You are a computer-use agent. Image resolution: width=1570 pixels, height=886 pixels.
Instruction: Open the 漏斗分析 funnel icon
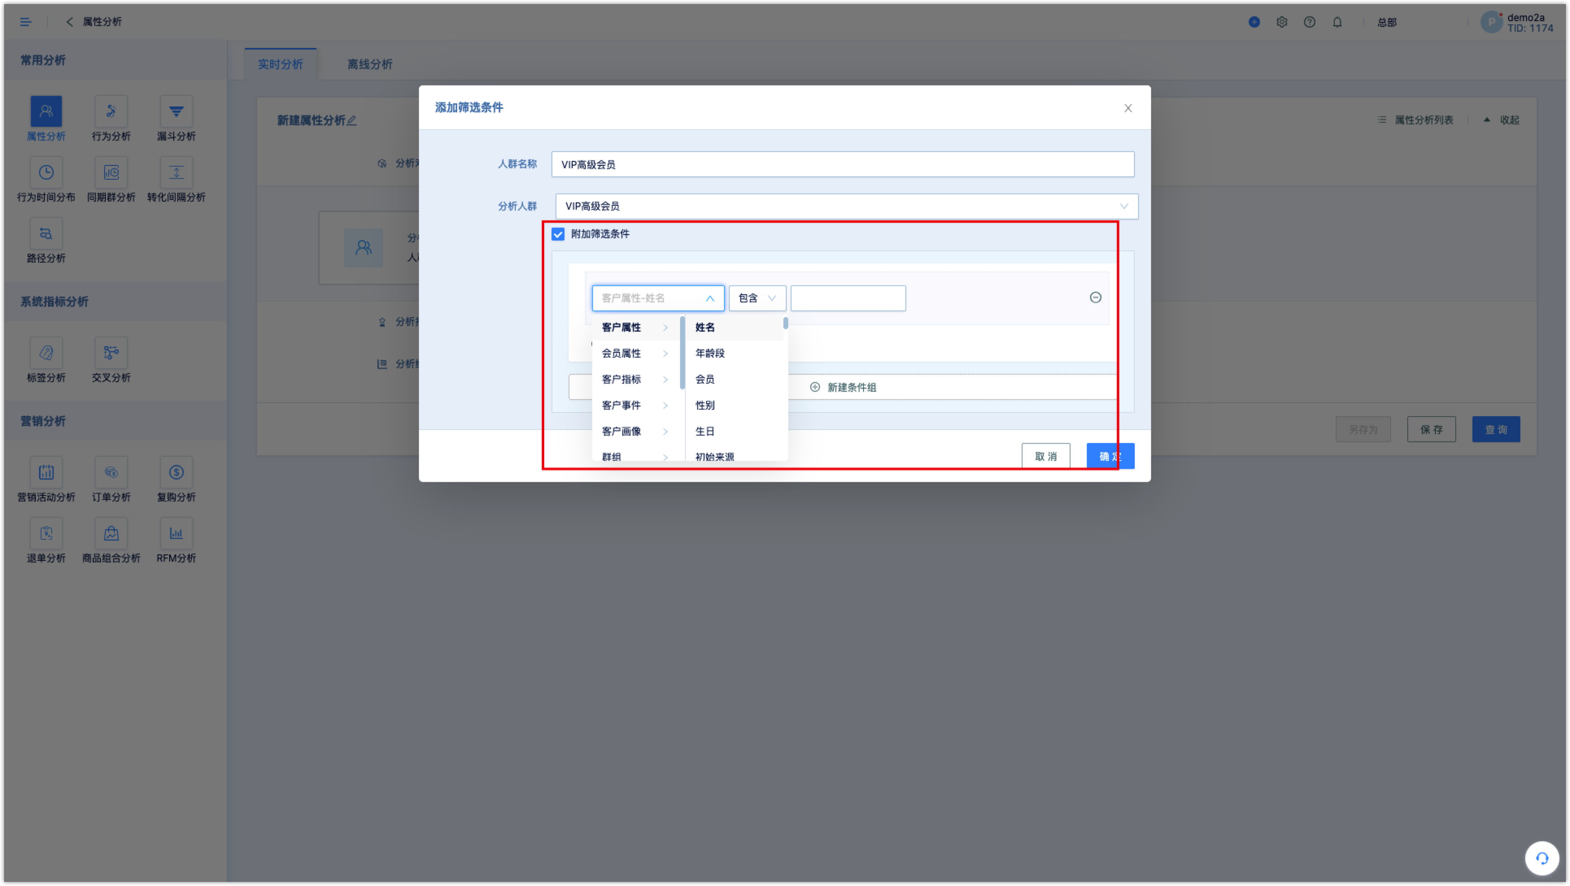tap(176, 111)
